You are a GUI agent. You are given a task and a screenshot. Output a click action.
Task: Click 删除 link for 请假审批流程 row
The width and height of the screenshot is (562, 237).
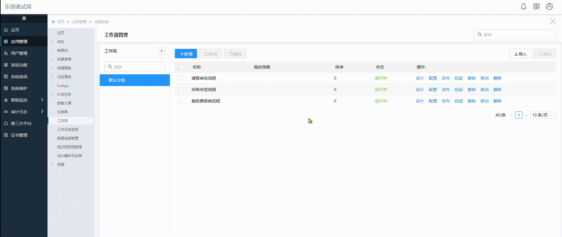(497, 78)
